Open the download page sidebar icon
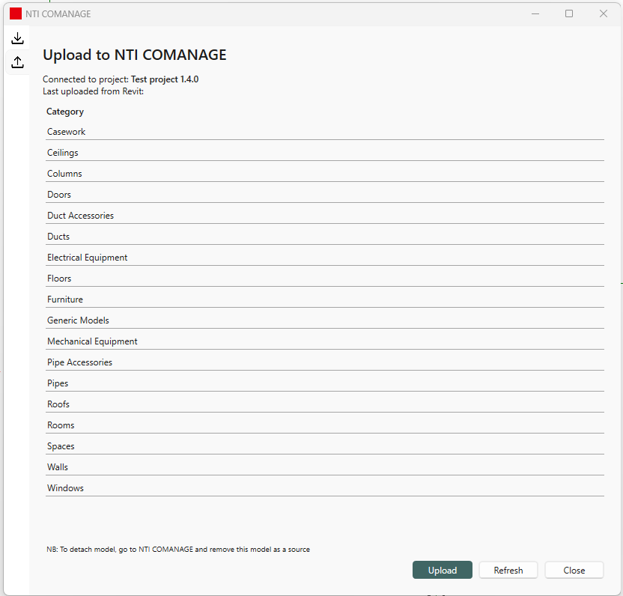The image size is (623, 596). click(17, 38)
